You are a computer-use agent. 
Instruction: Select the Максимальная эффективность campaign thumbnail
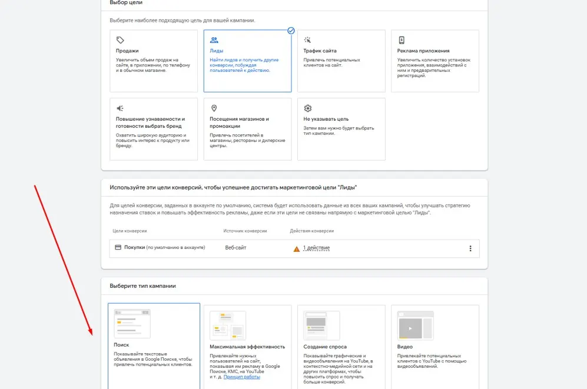(x=228, y=325)
